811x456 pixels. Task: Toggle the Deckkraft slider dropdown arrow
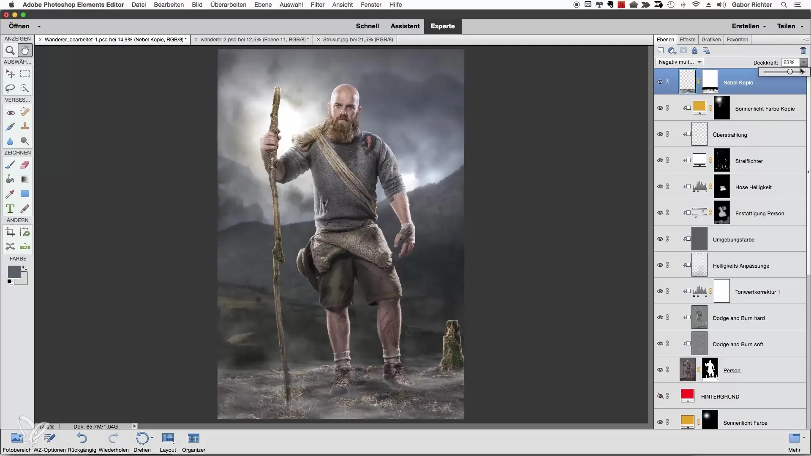click(x=804, y=62)
